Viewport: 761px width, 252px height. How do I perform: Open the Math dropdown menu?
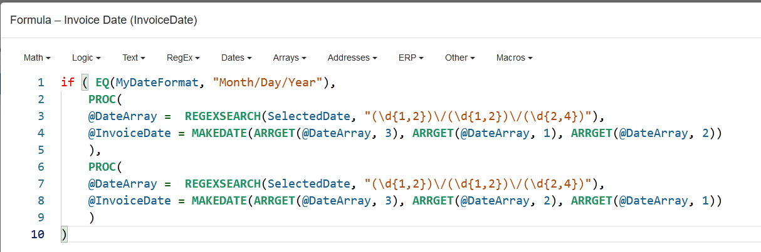[x=37, y=58]
